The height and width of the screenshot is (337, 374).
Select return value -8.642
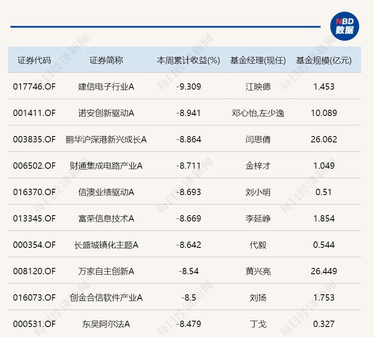point(189,245)
